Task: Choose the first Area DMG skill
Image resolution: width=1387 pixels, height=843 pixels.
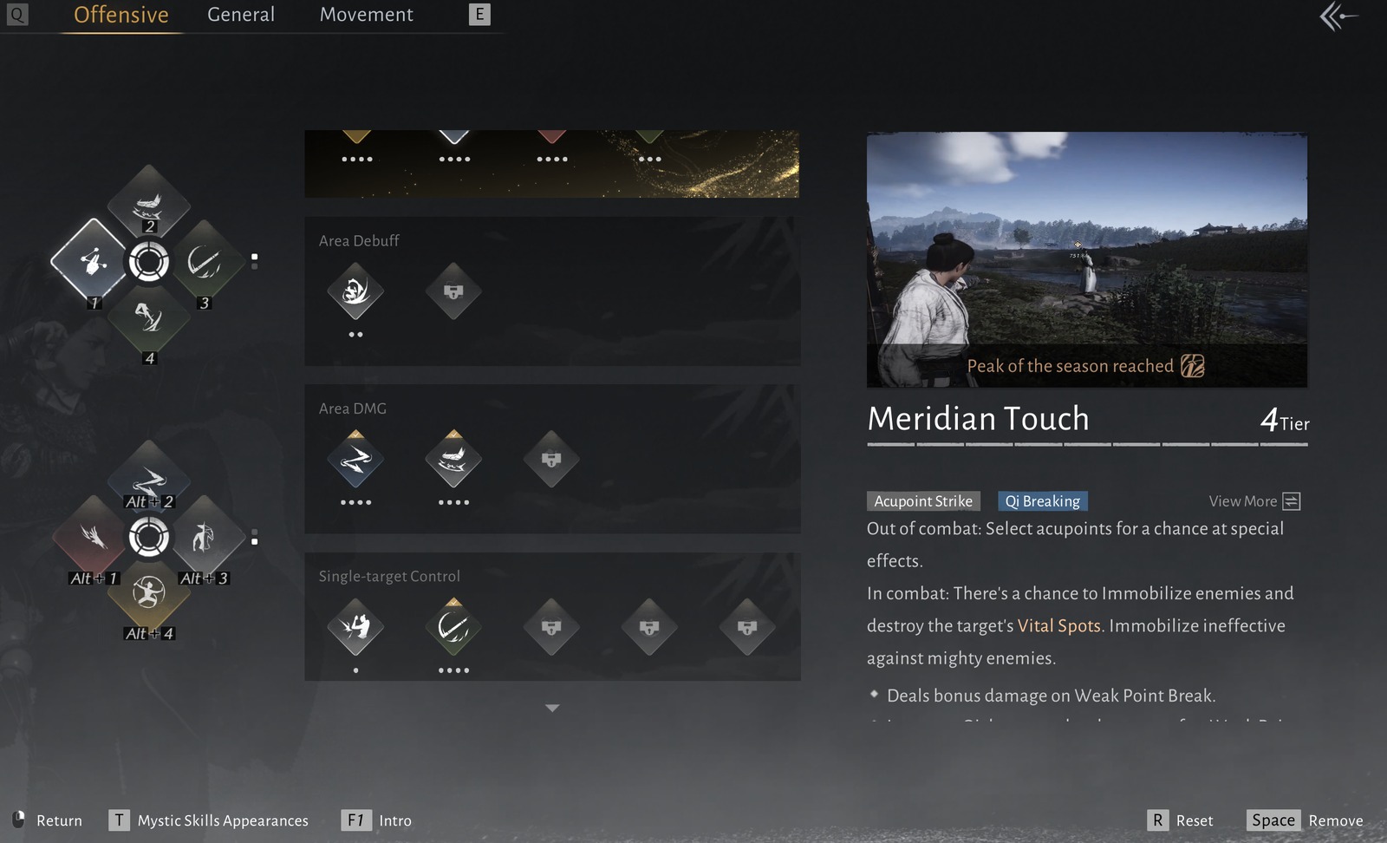Action: click(x=355, y=459)
